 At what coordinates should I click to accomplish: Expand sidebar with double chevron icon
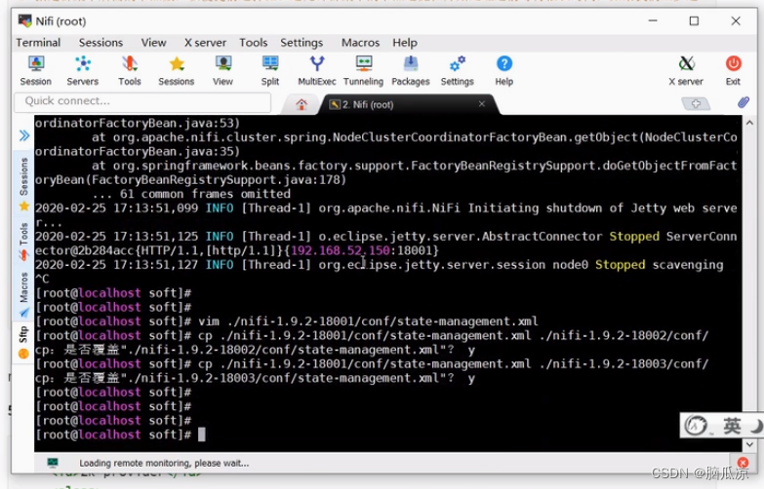[x=23, y=135]
